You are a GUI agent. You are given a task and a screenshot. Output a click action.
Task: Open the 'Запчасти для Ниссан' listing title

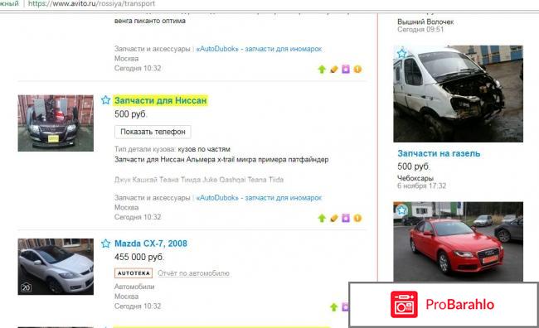(x=161, y=100)
